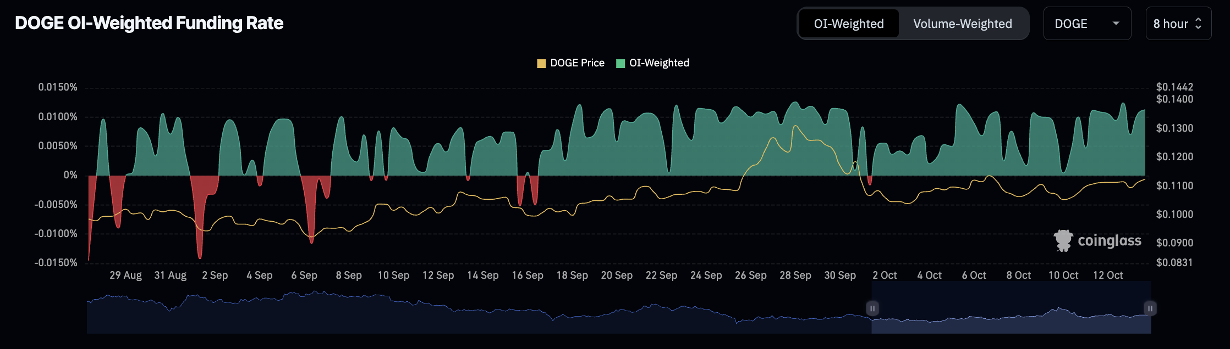This screenshot has width=1230, height=349.
Task: Click the -0.0050% funding rate axis label
Action: (56, 205)
